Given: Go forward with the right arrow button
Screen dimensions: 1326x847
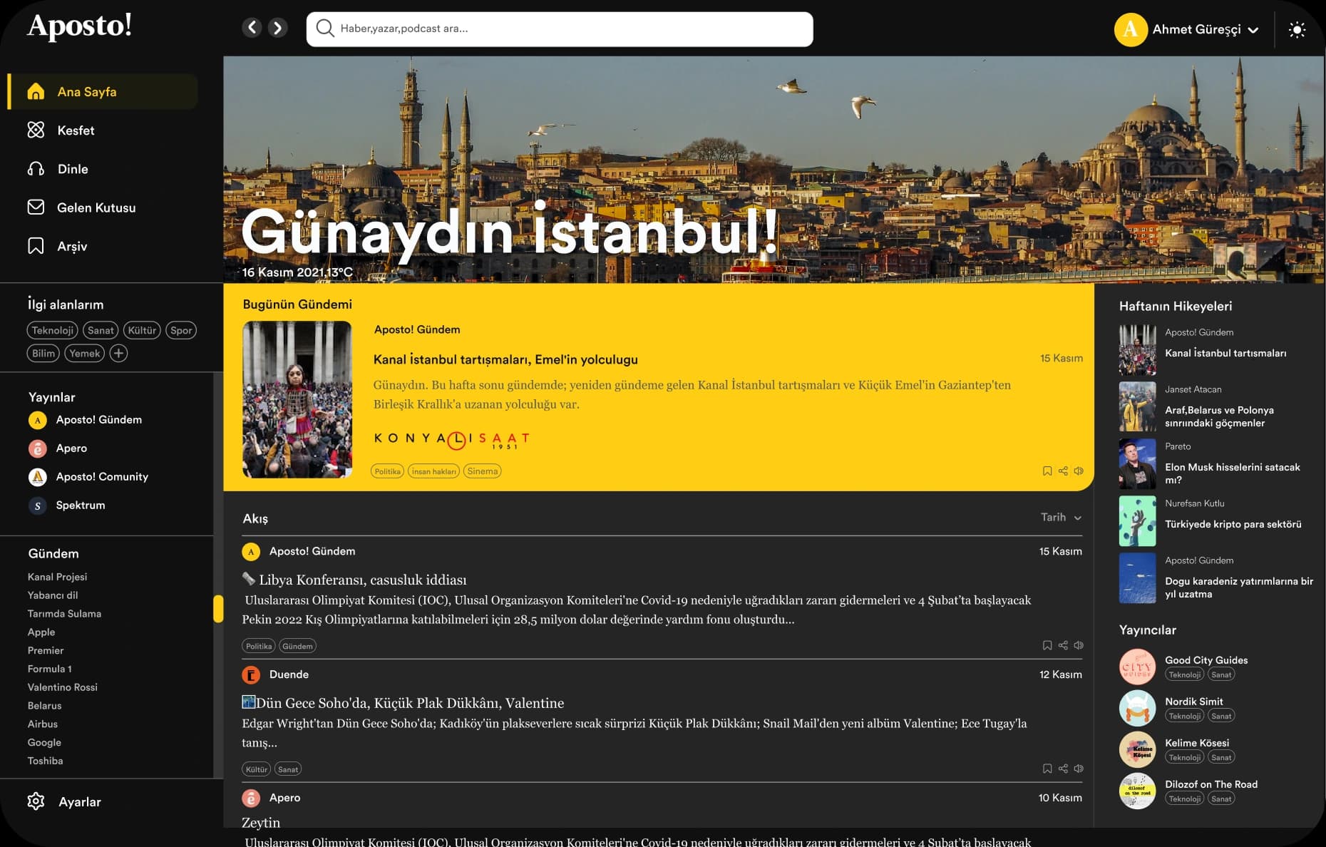Looking at the screenshot, I should point(278,28).
